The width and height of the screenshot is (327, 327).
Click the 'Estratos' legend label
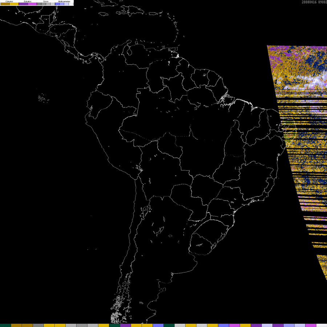28,1
